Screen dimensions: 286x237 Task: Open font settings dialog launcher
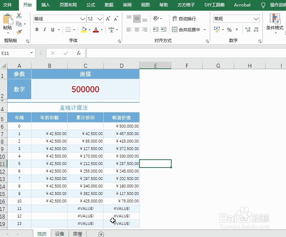coord(119,41)
